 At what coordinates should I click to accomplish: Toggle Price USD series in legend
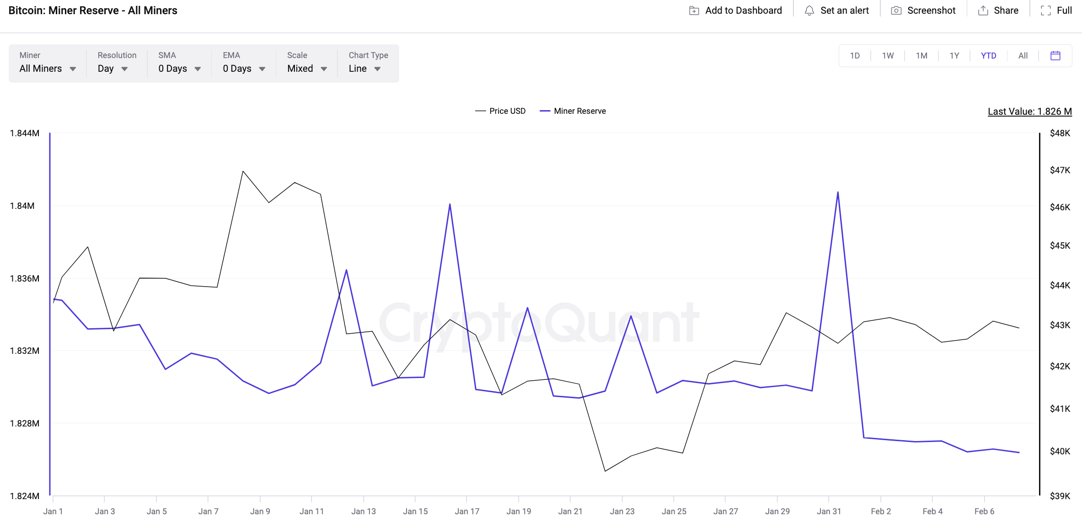tap(507, 111)
